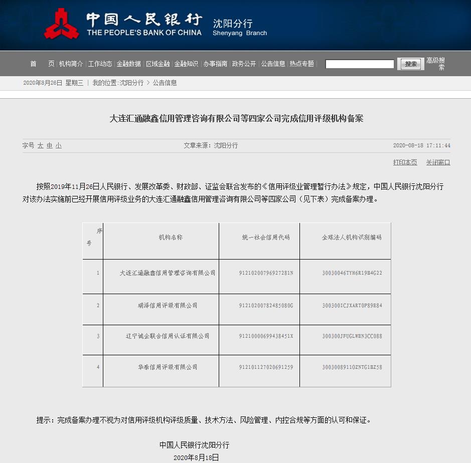The image size is (471, 463).
Task: Click the article title heading
Action: tap(236, 119)
